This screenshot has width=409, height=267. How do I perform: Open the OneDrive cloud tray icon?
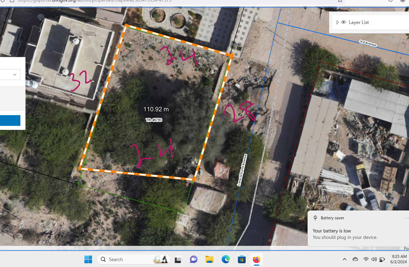[355, 259]
